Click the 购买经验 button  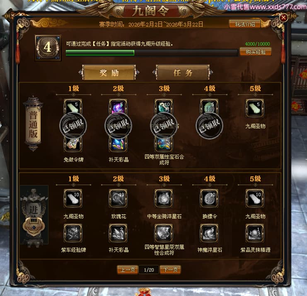[256, 52]
